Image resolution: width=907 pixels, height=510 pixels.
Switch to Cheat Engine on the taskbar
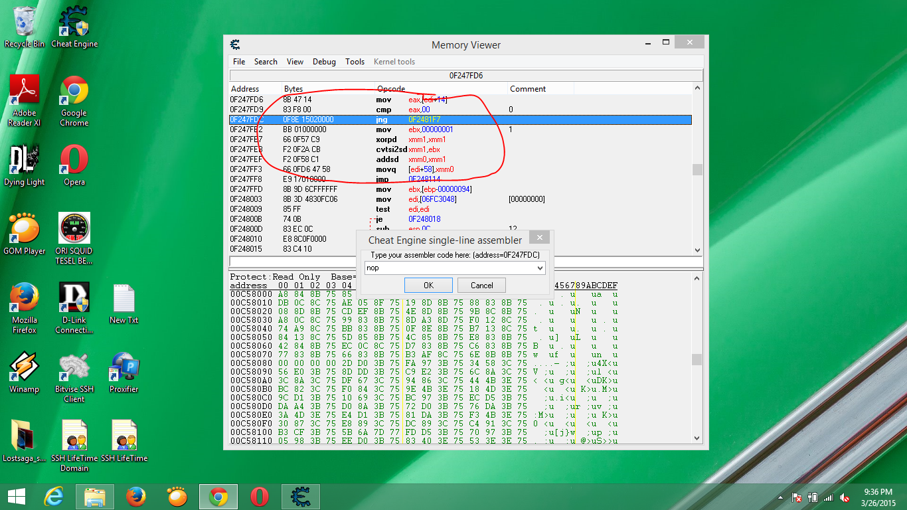(301, 496)
